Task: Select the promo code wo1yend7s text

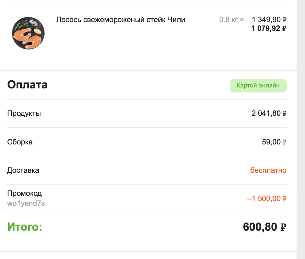Action: (26, 203)
